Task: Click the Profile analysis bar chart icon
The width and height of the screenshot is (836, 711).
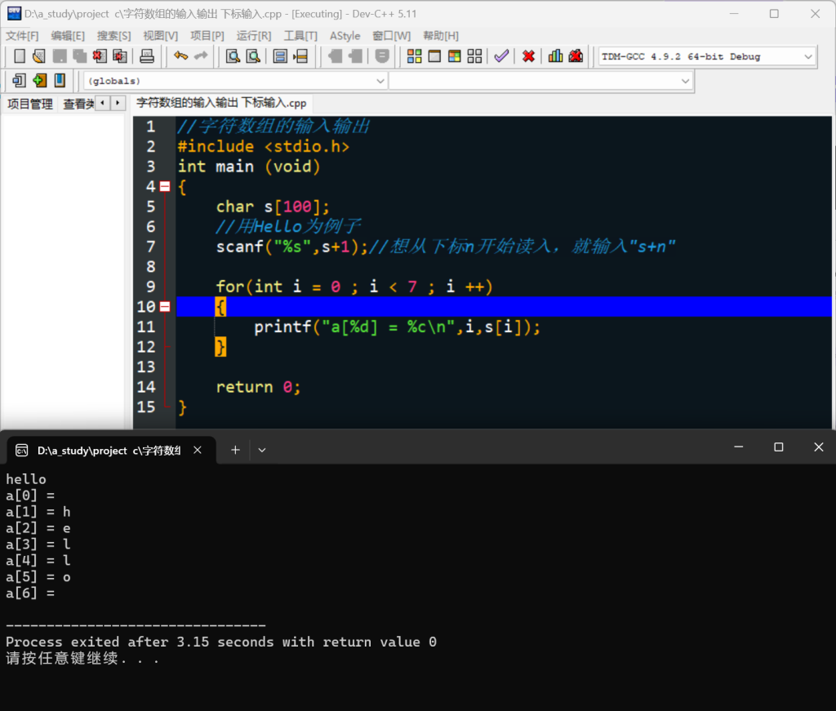Action: pos(555,56)
